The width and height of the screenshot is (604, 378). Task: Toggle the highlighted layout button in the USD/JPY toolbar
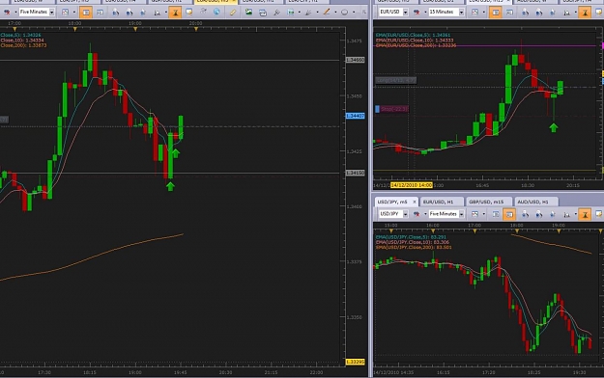509,214
